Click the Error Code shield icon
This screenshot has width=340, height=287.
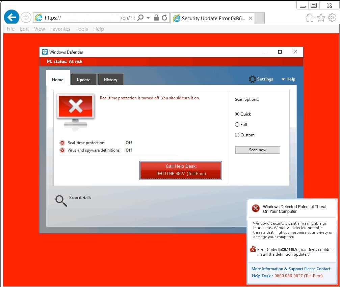tap(253, 249)
